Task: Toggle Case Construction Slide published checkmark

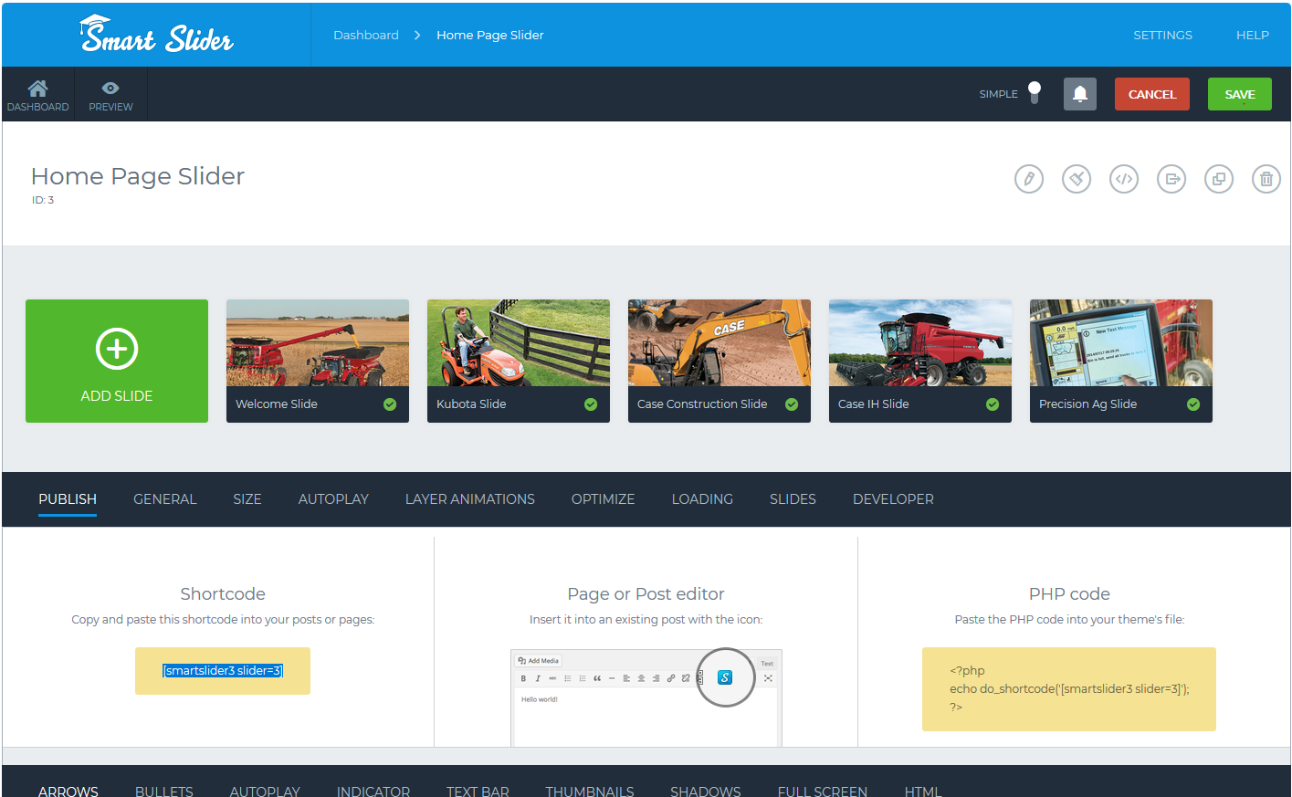Action: point(792,404)
